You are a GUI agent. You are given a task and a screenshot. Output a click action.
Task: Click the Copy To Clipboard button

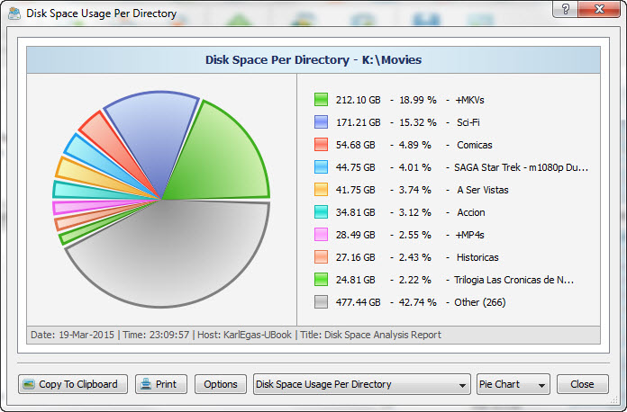(x=73, y=384)
